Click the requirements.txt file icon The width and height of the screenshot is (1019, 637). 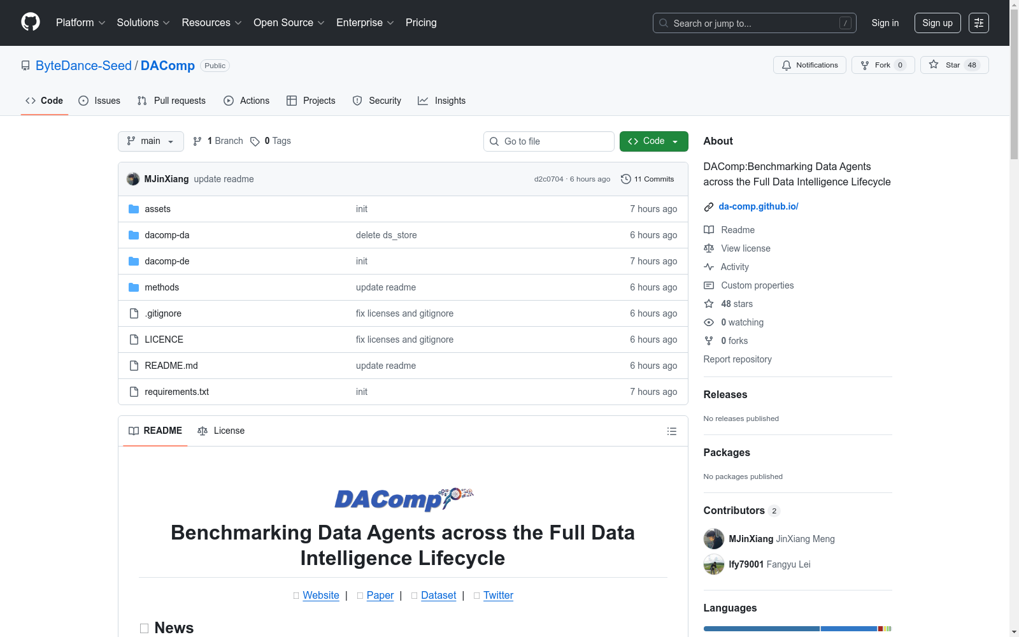tap(134, 392)
